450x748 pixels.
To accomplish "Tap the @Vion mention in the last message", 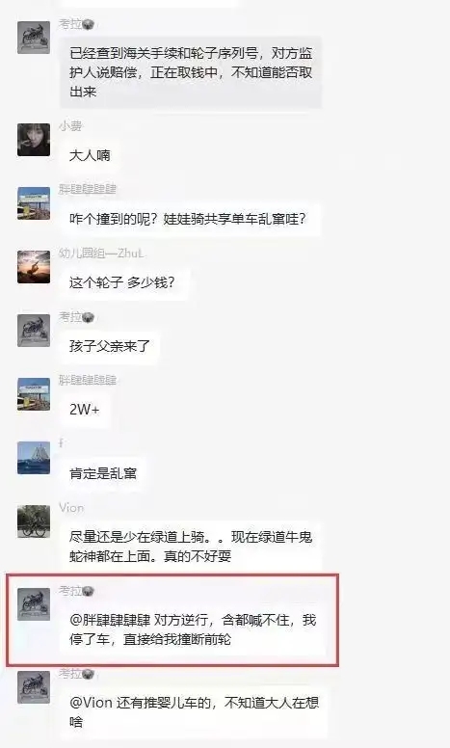I will point(91,703).
